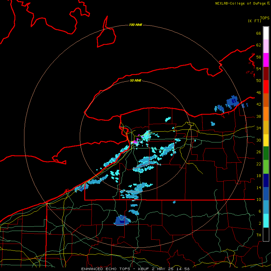Click the 2 scale value
Image resolution: width=271 pixels, height=271 pixels.
tap(260, 223)
